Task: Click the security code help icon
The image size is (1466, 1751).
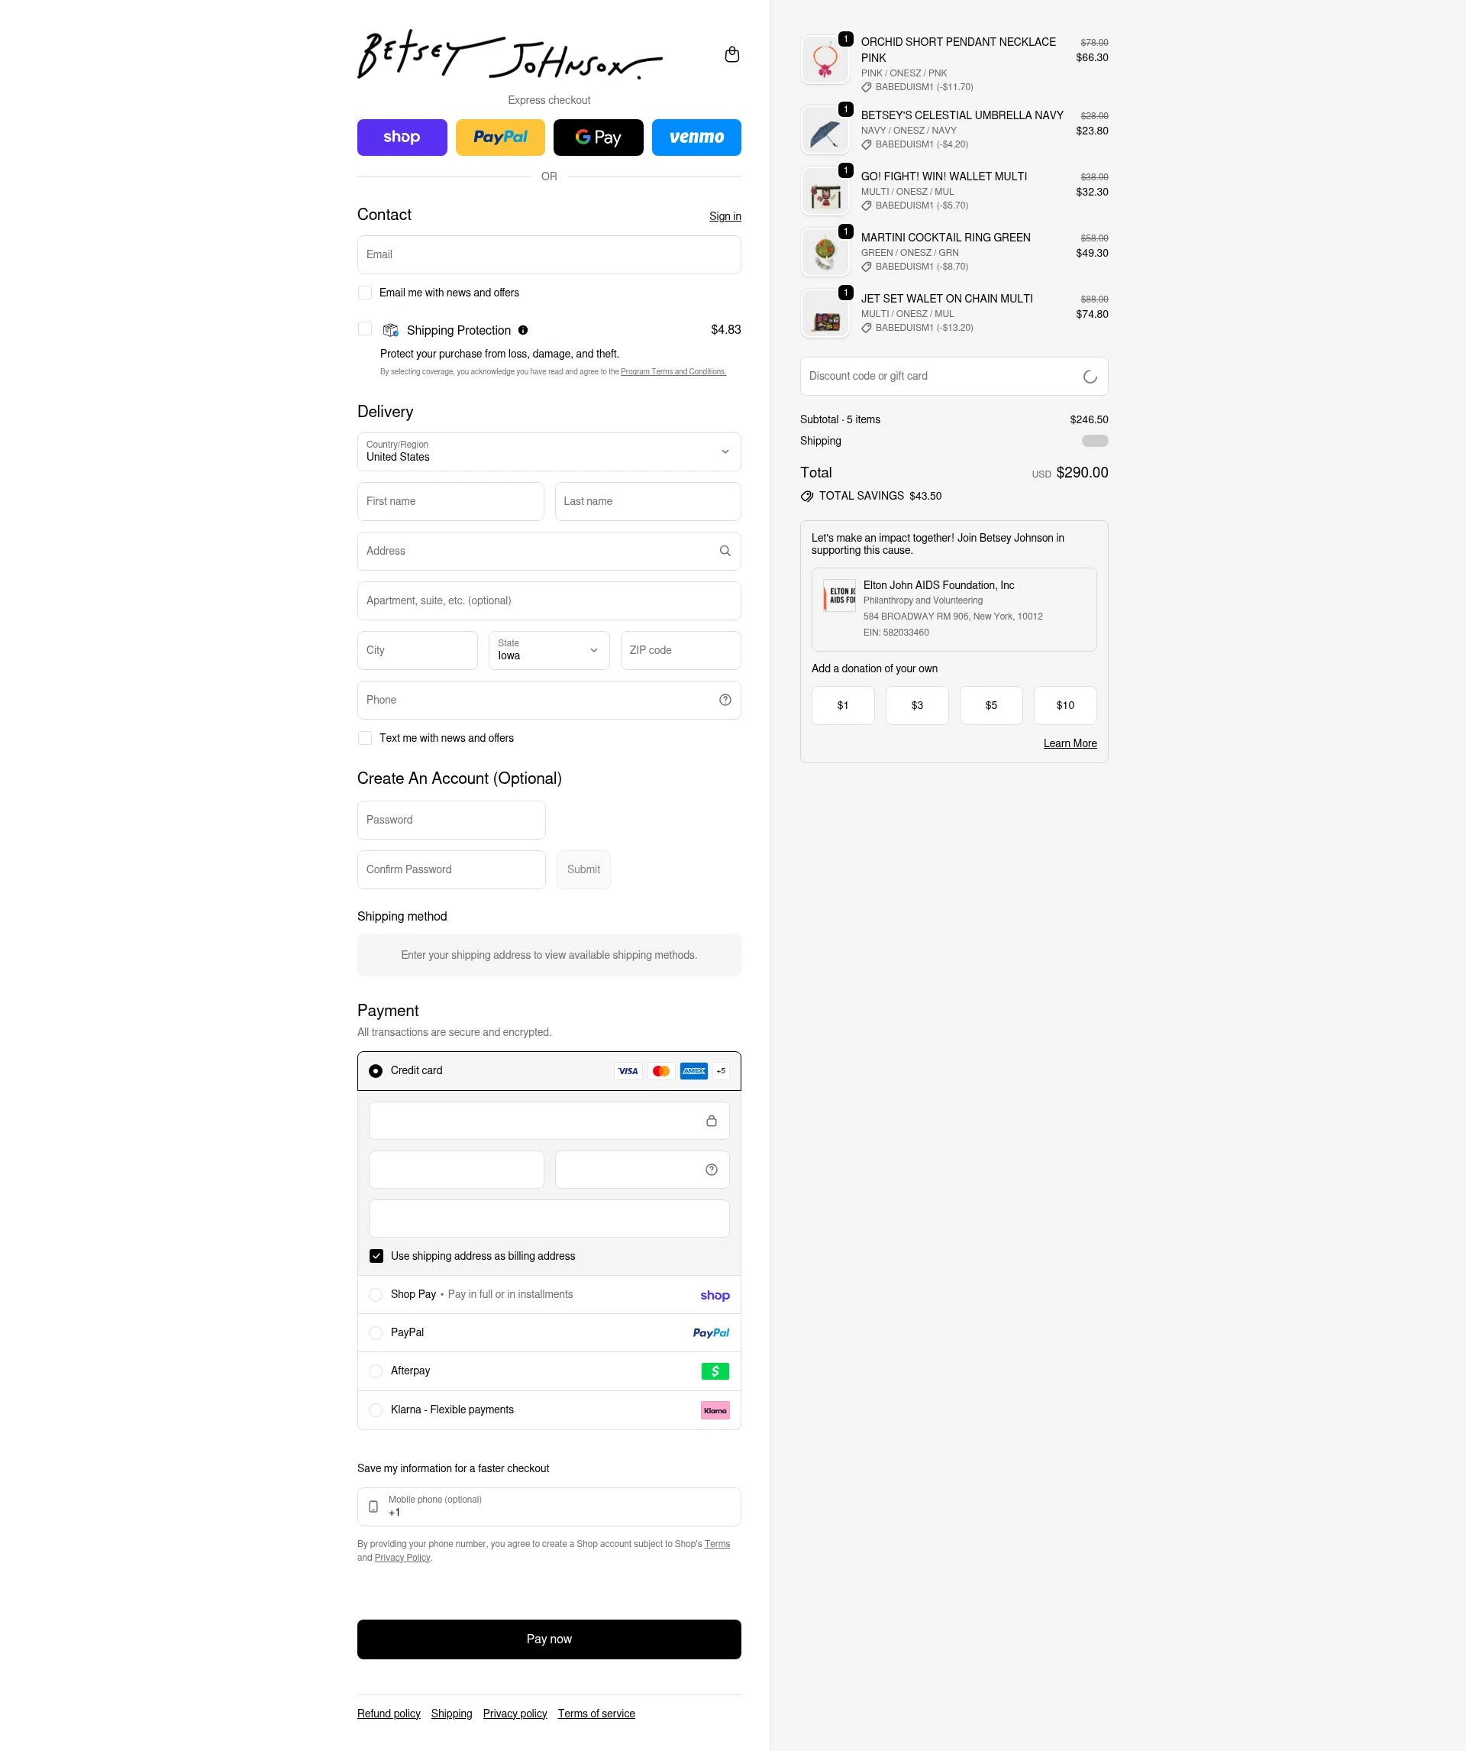Action: pos(711,1170)
